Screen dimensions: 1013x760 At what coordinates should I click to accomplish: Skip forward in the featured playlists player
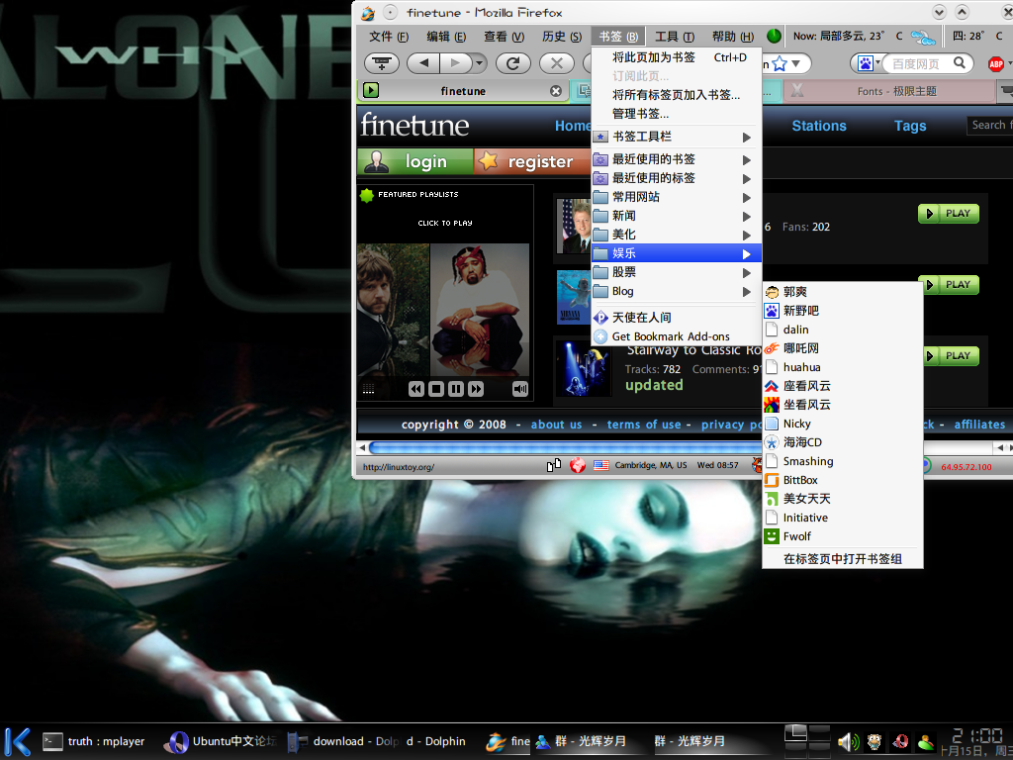coord(476,388)
